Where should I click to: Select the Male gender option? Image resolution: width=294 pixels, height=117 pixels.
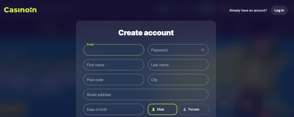point(163,109)
